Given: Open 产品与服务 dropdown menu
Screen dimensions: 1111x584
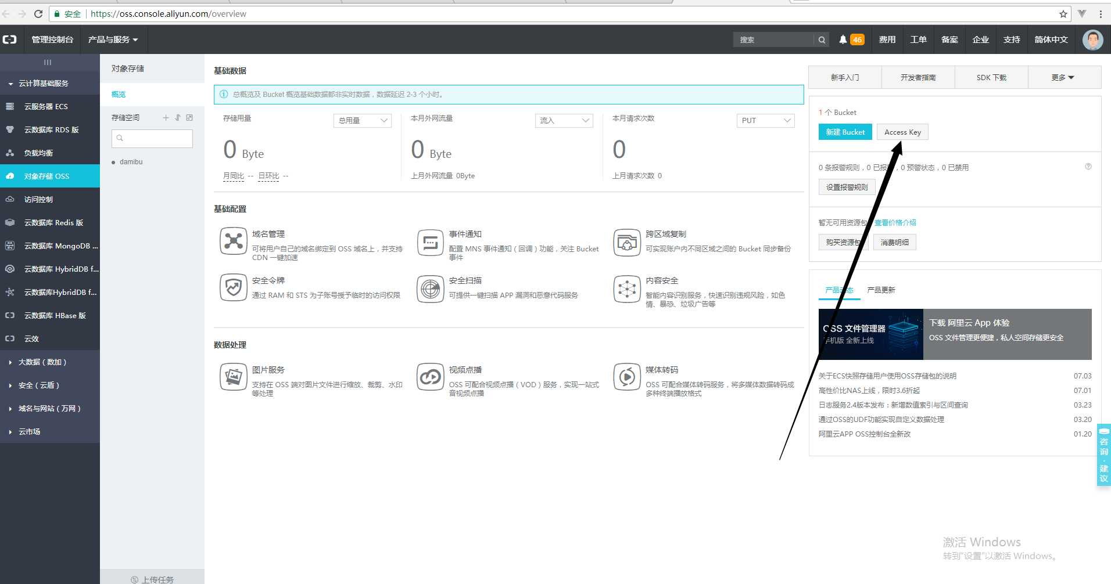Looking at the screenshot, I should tap(113, 39).
